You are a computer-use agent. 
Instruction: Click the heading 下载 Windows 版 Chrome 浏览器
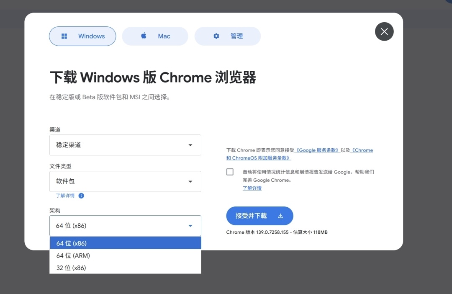[x=153, y=77]
